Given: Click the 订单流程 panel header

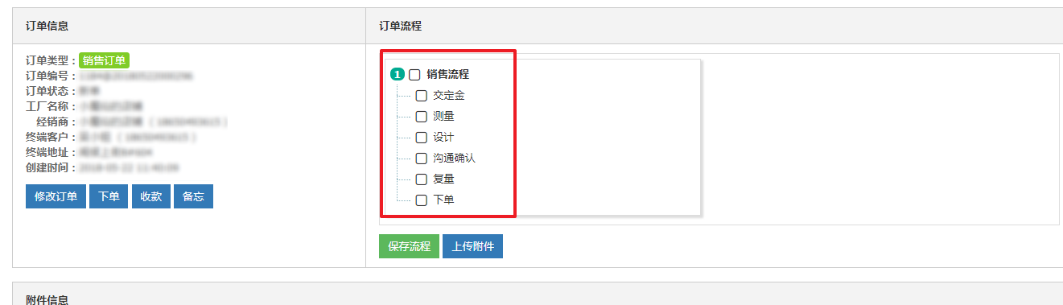Looking at the screenshot, I should coord(401,27).
